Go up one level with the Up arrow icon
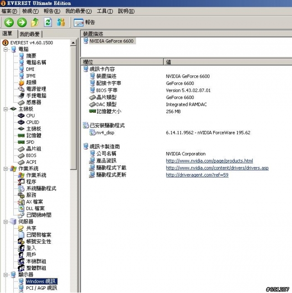The width and height of the screenshot is (292, 293). click(x=35, y=22)
